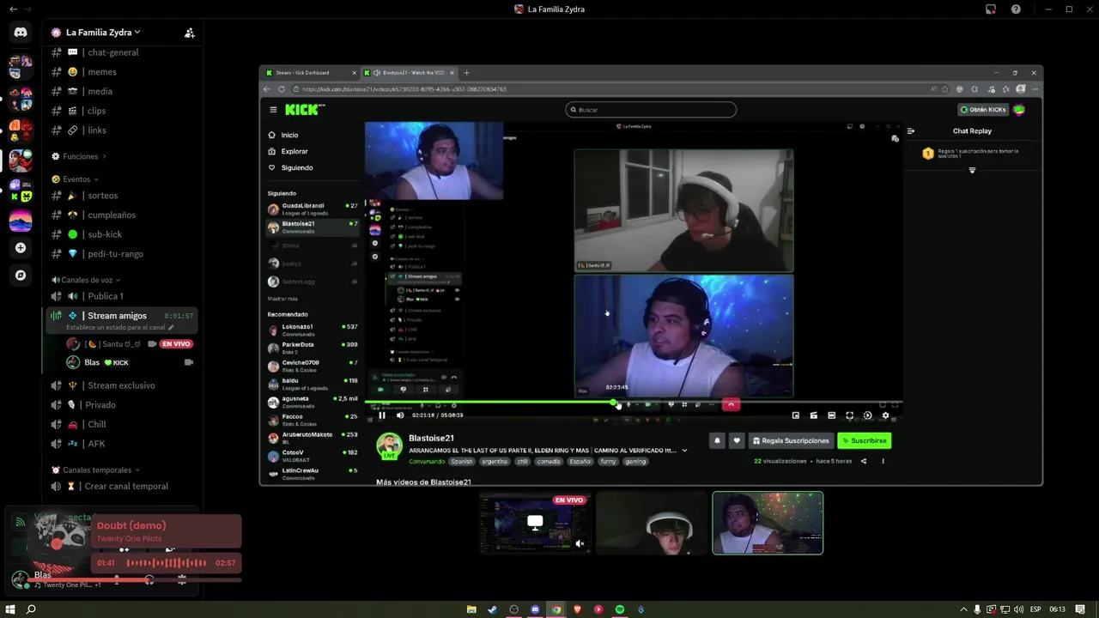Viewport: 1099px width, 618px height.
Task: Open Kick hamburger menu
Action: (x=273, y=110)
